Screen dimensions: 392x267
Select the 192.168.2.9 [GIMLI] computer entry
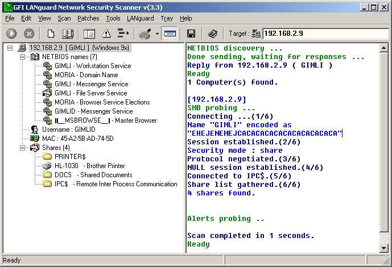[x=80, y=48]
